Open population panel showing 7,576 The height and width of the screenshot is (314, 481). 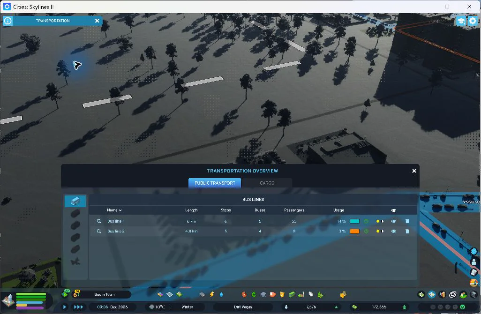tap(310, 307)
